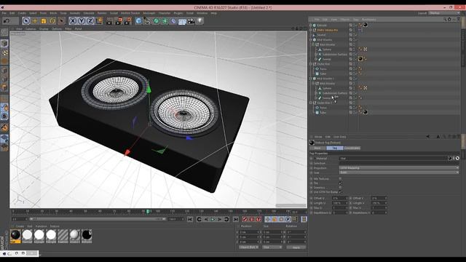The image size is (466, 262).
Task: Open the Create menu
Action: (x=22, y=13)
